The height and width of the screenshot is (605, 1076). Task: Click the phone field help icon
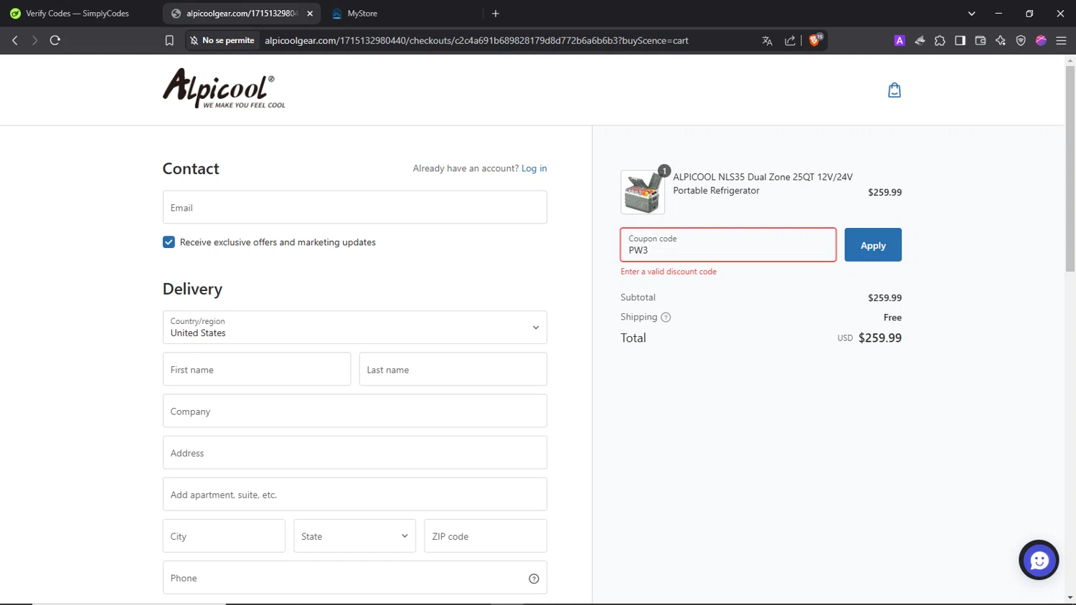click(534, 578)
